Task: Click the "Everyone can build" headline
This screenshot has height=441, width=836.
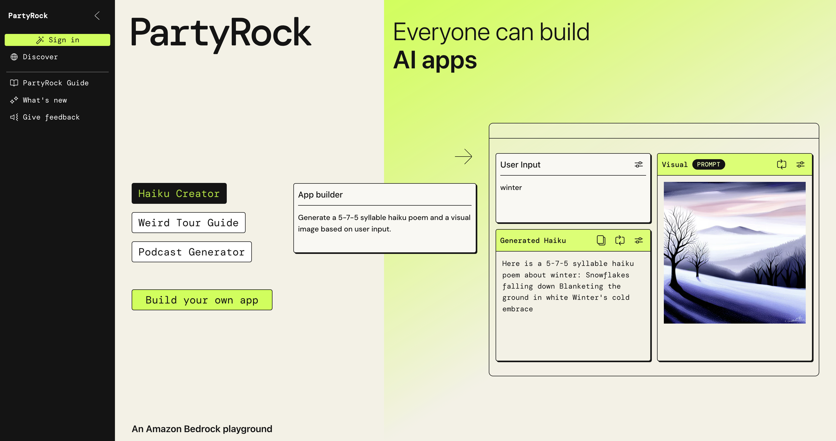Action: point(491,32)
